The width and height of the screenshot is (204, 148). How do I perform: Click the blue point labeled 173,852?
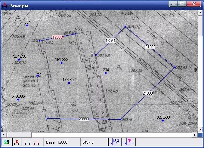[x=69, y=83]
